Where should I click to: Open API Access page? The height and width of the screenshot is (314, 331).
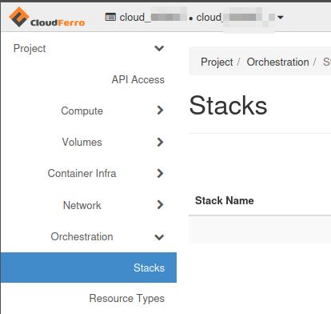pos(138,79)
